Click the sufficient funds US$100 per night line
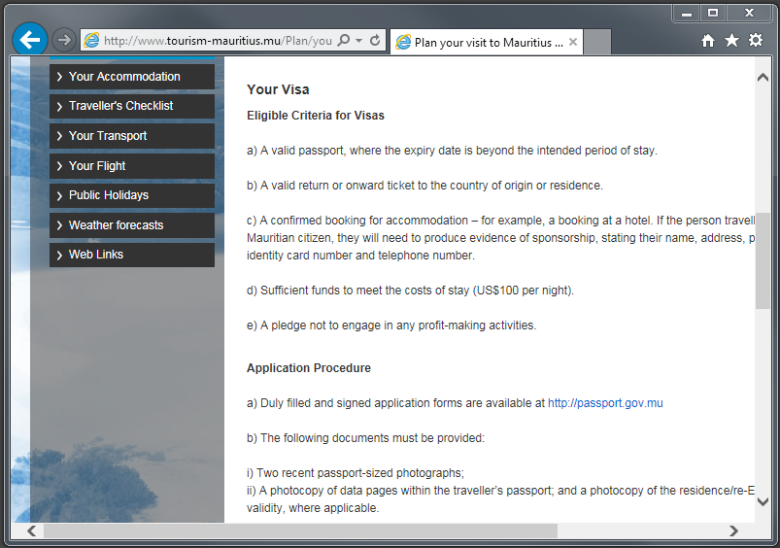Screen dimensions: 780x548 point(410,291)
